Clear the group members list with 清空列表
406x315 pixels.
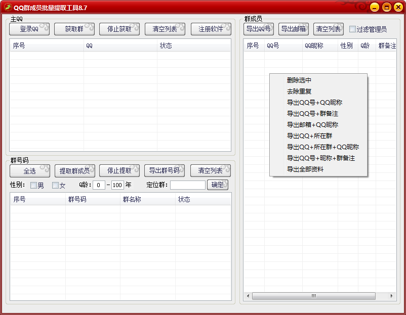tap(329, 29)
